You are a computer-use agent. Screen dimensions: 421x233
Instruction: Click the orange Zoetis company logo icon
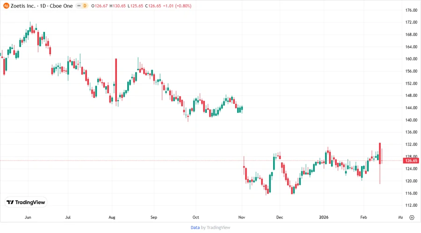[x=6, y=6]
